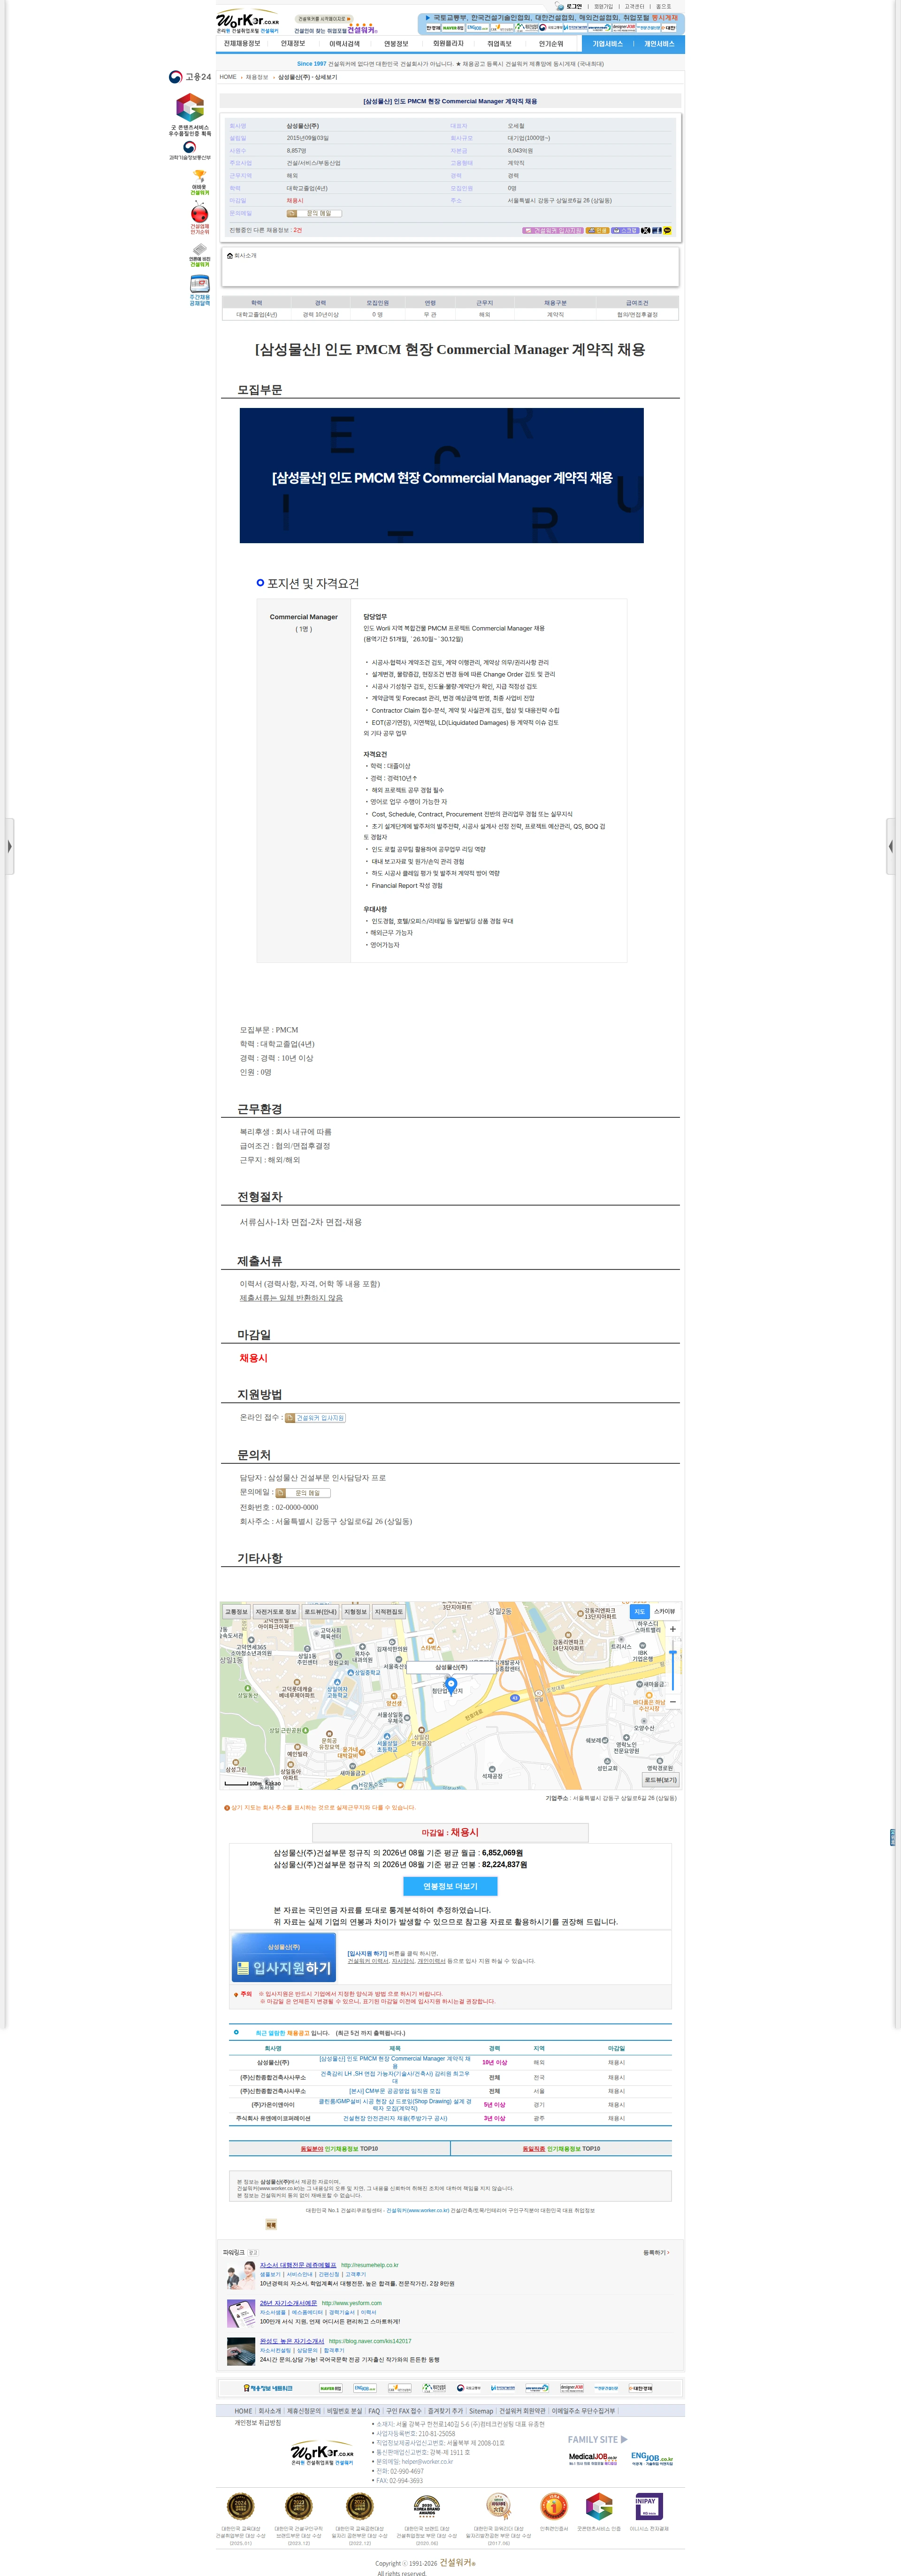The image size is (901, 2576).
Task: Expand the right side panel arrow
Action: point(891,846)
